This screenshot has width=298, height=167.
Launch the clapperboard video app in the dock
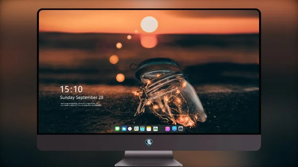(142, 129)
